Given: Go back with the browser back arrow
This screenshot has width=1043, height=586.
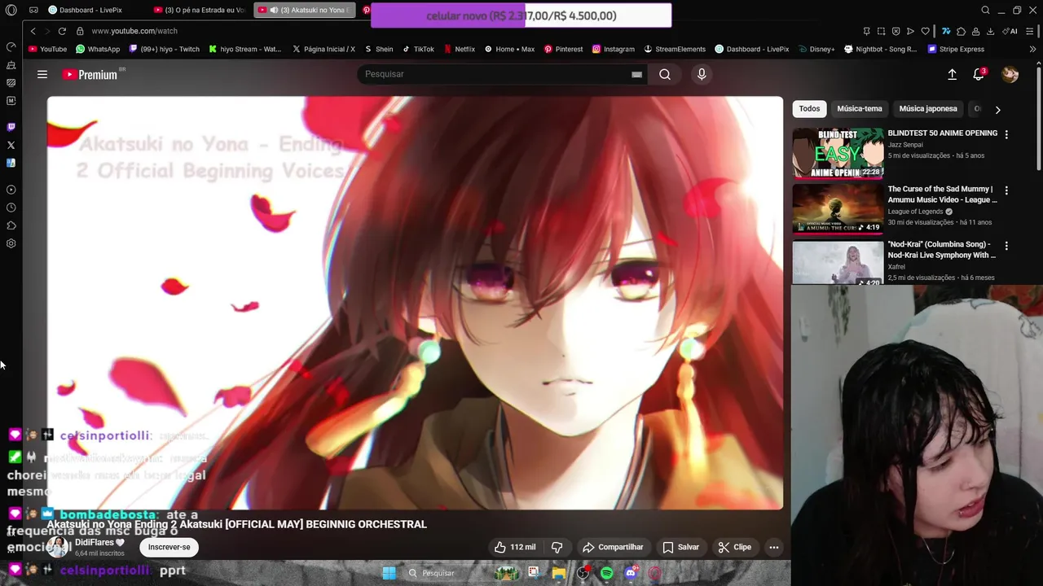Looking at the screenshot, I should [33, 31].
